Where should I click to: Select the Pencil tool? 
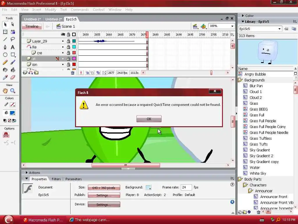click(5, 62)
